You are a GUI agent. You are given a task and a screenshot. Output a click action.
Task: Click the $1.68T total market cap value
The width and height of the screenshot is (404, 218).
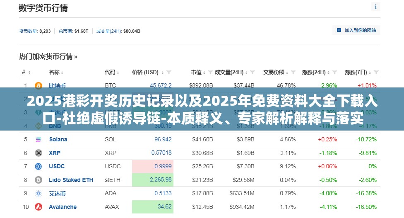[81, 31]
